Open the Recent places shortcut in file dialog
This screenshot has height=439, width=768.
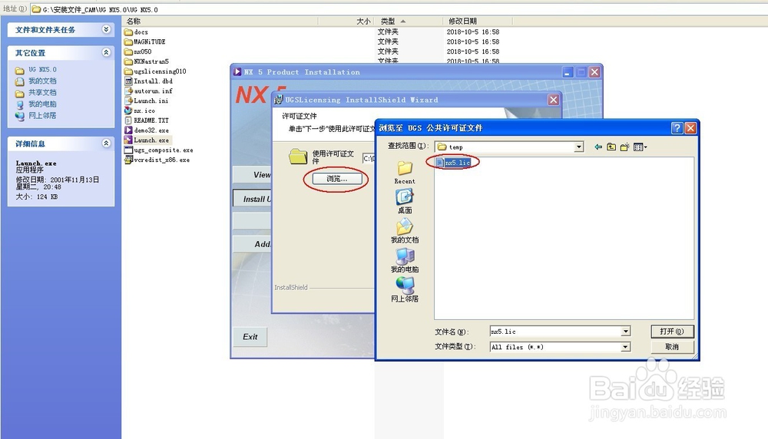[405, 173]
